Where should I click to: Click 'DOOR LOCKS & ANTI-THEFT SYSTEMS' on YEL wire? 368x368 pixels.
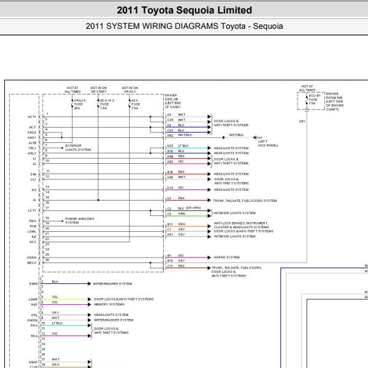(124, 299)
